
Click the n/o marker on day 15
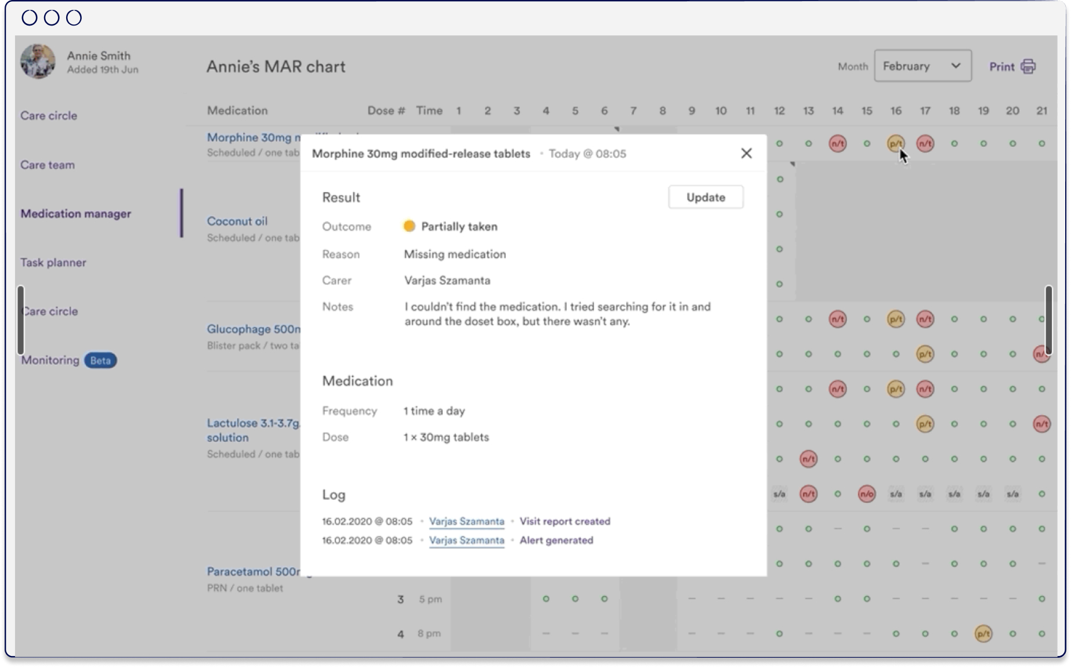[x=866, y=494]
